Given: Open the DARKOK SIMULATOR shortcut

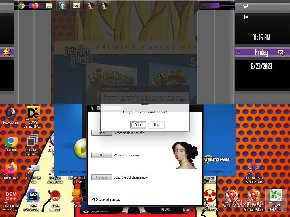Looking at the screenshot, I should click(55, 173).
